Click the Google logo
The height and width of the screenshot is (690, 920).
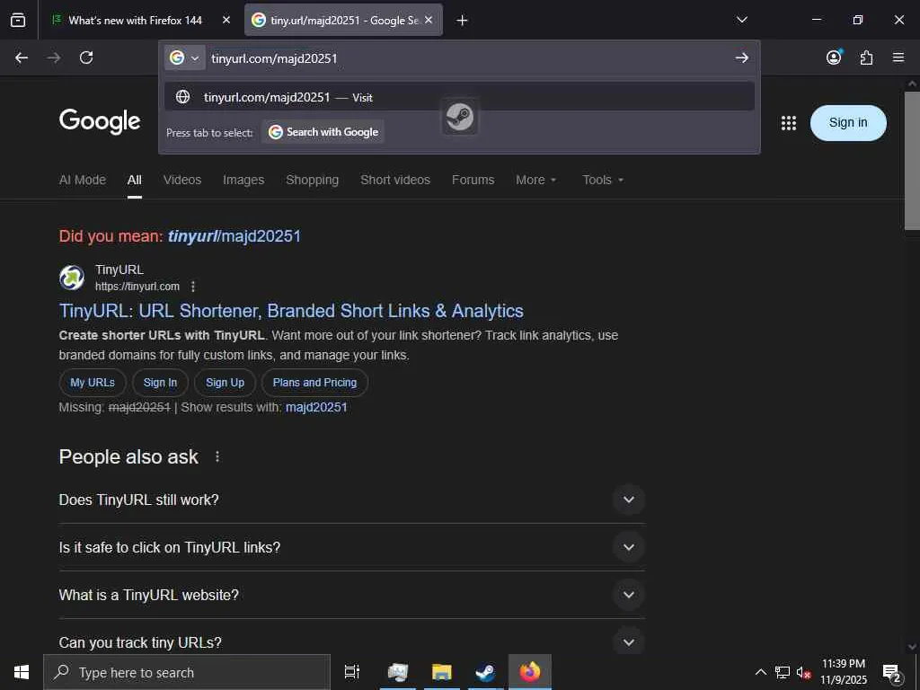point(100,121)
